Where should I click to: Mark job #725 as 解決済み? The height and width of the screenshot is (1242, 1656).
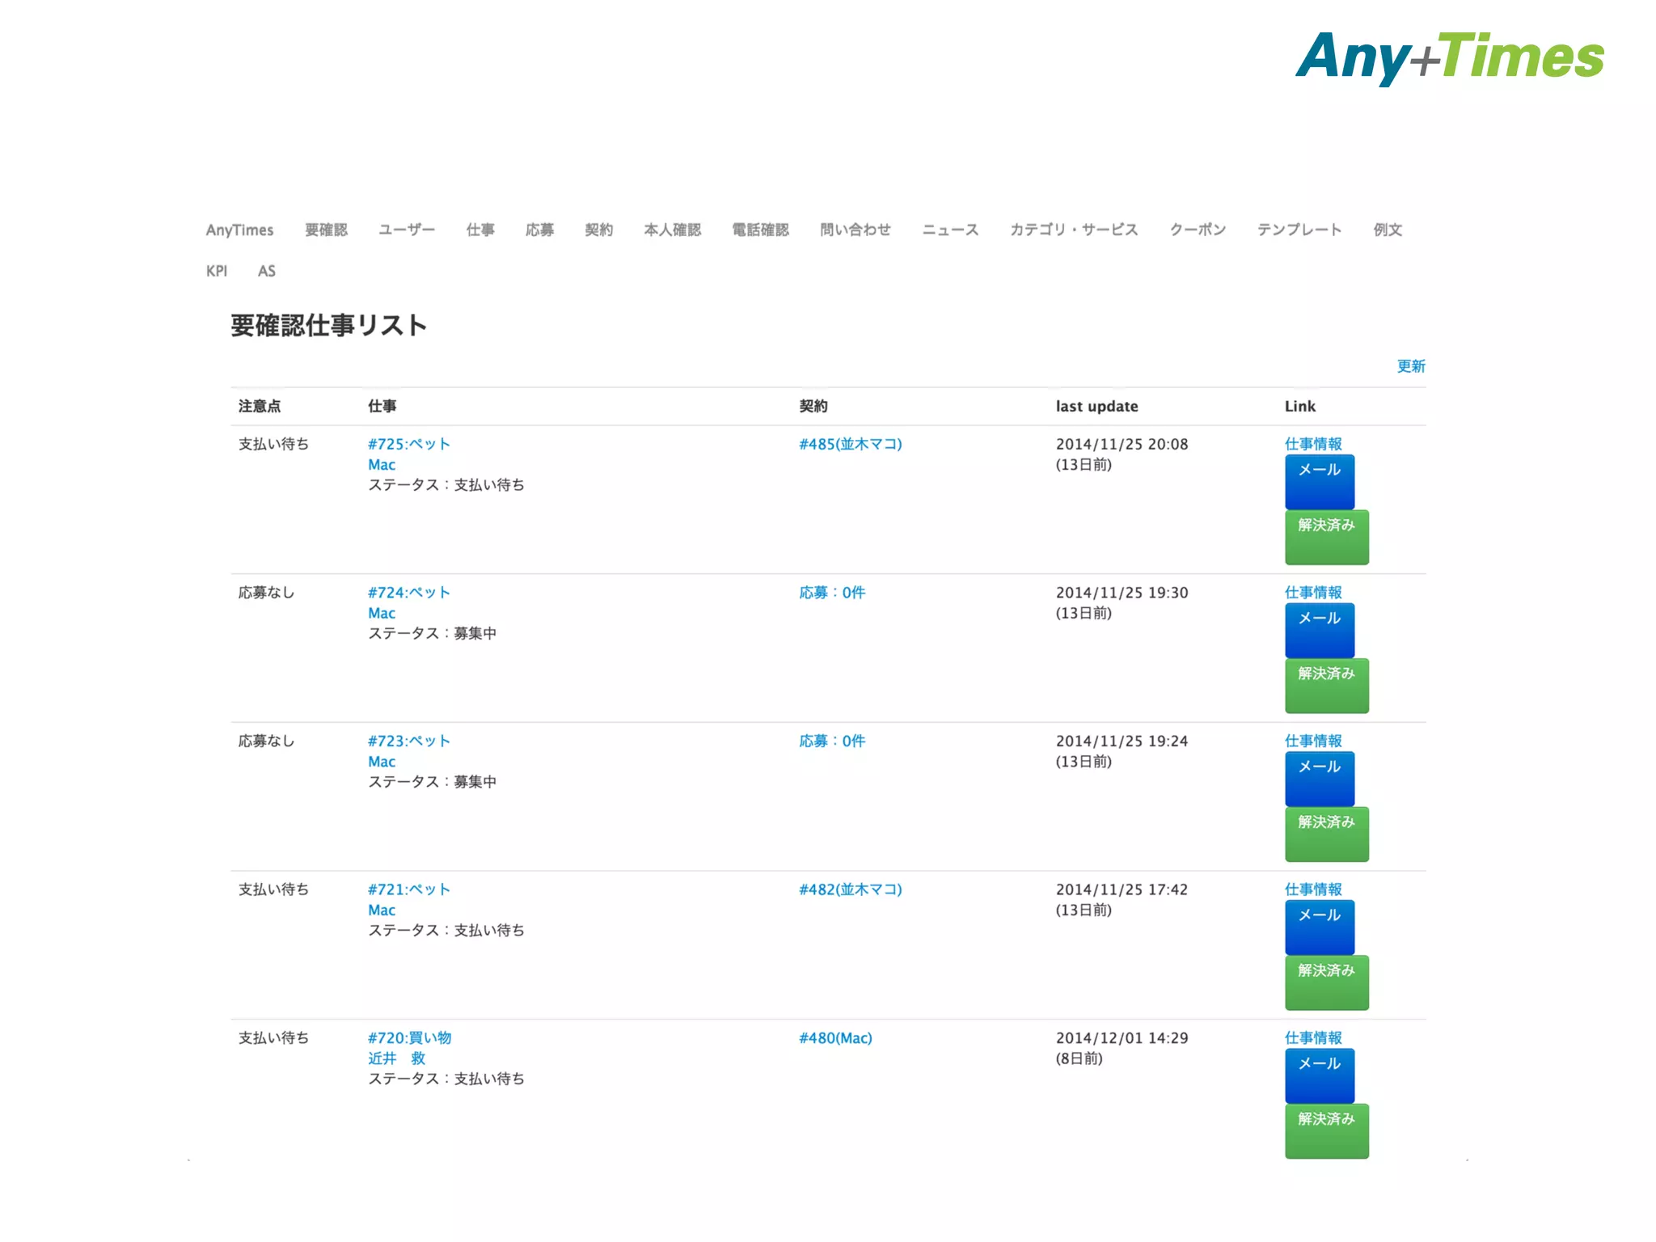click(1326, 537)
